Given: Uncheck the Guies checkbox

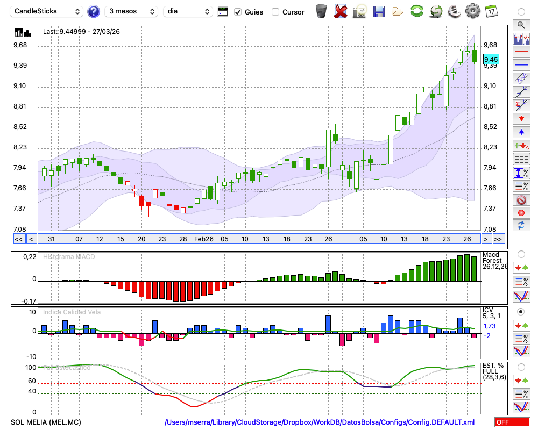Looking at the screenshot, I should pyautogui.click(x=238, y=12).
